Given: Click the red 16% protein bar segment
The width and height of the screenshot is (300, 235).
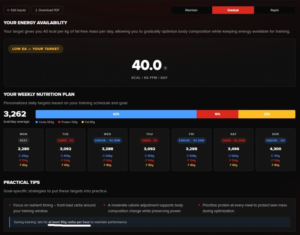Looking at the screenshot, I should [x=217, y=114].
